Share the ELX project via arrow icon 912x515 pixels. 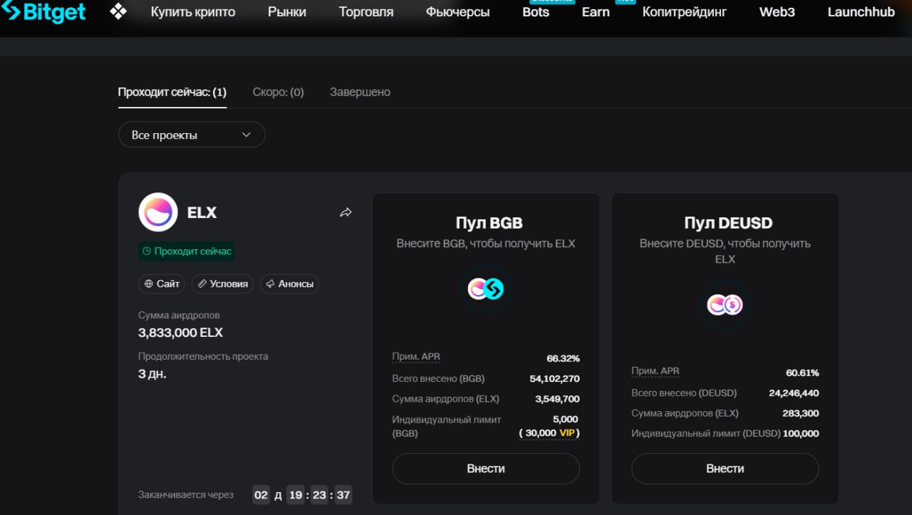[346, 212]
